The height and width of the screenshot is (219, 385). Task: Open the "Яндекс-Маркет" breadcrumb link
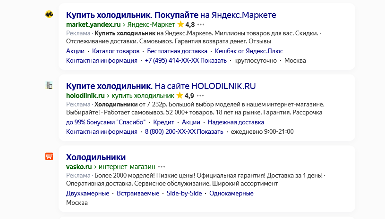[x=151, y=24]
